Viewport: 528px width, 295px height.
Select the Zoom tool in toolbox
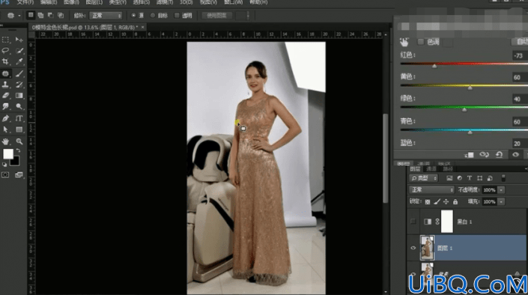click(x=19, y=142)
